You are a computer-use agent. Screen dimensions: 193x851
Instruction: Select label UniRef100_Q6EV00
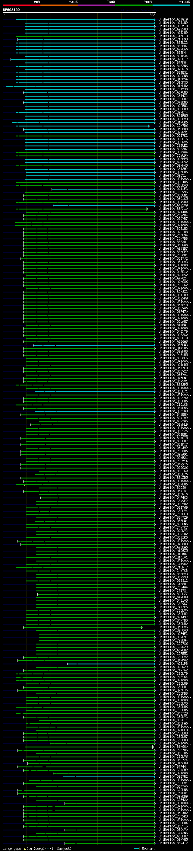173,308
